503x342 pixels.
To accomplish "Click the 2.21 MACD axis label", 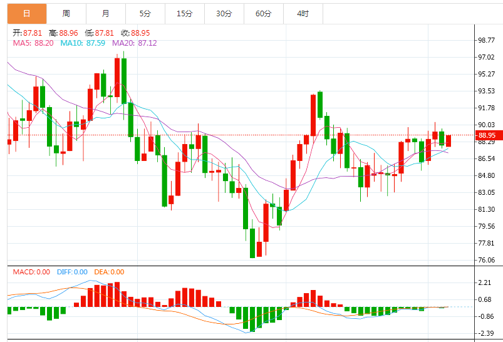I will click(485, 282).
